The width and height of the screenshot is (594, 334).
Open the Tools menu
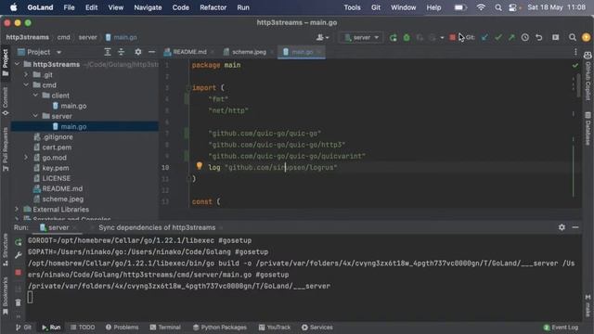pyautogui.click(x=352, y=7)
